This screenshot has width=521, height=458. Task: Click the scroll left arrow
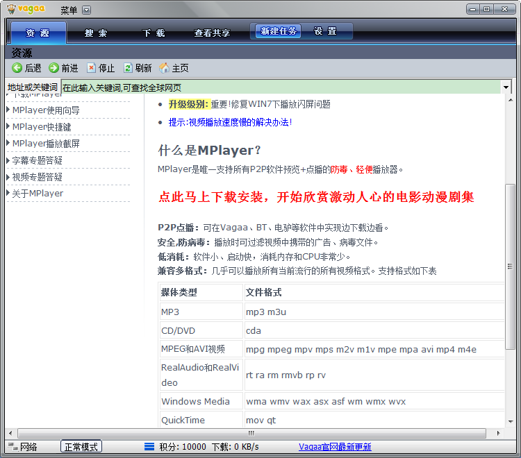tap(10, 433)
